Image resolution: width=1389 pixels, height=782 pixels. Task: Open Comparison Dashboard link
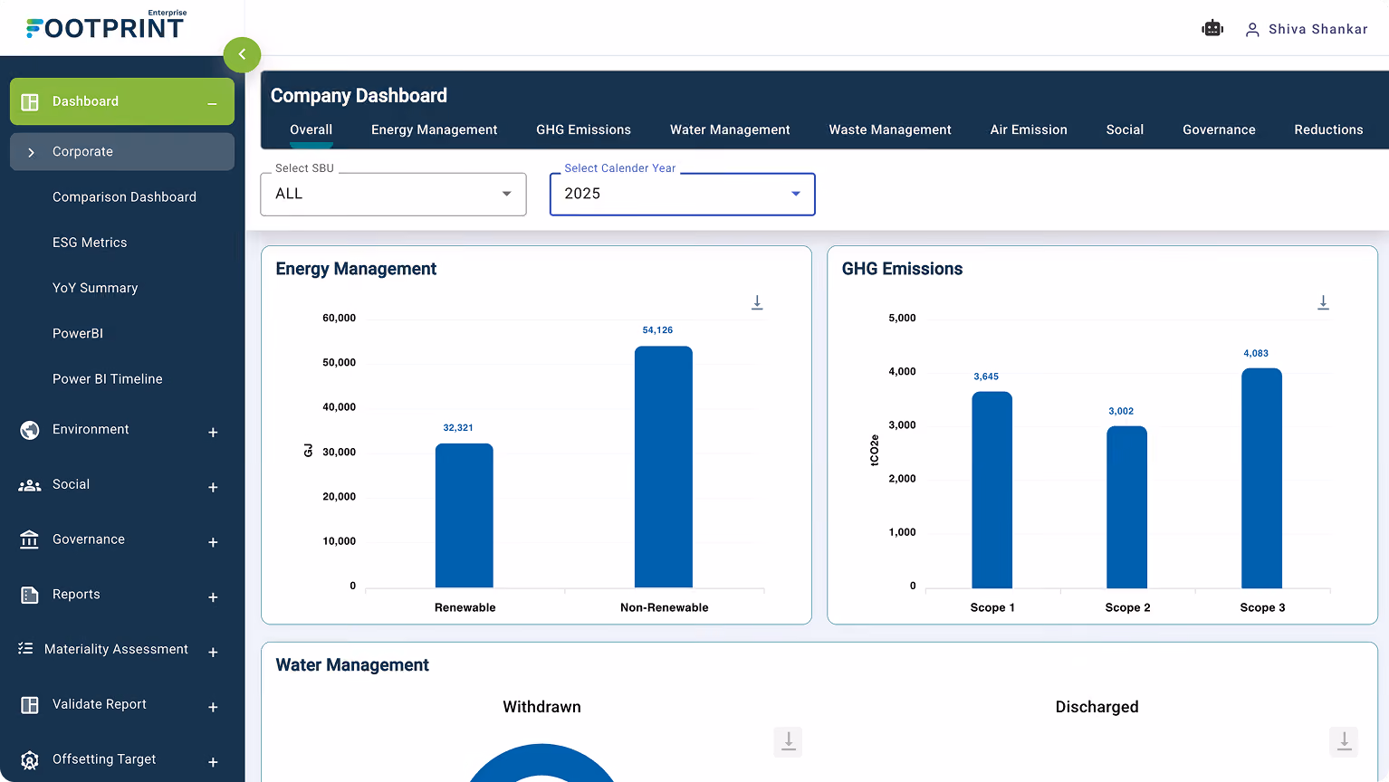124,197
